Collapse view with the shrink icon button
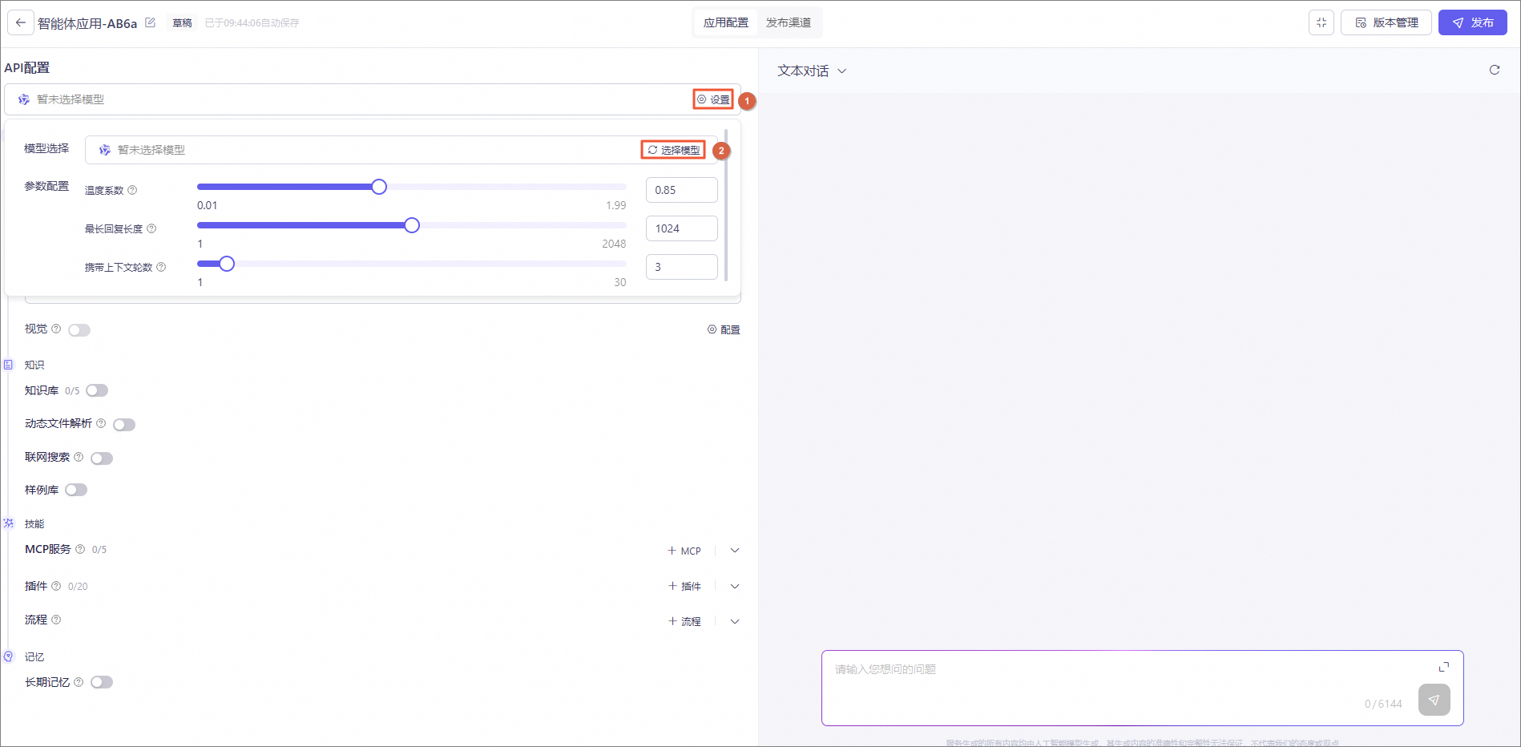Screen dimensions: 1521x747 (x=1321, y=22)
